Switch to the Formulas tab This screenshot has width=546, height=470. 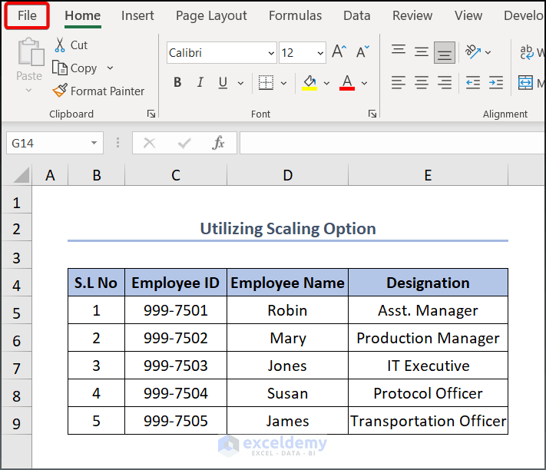[296, 15]
